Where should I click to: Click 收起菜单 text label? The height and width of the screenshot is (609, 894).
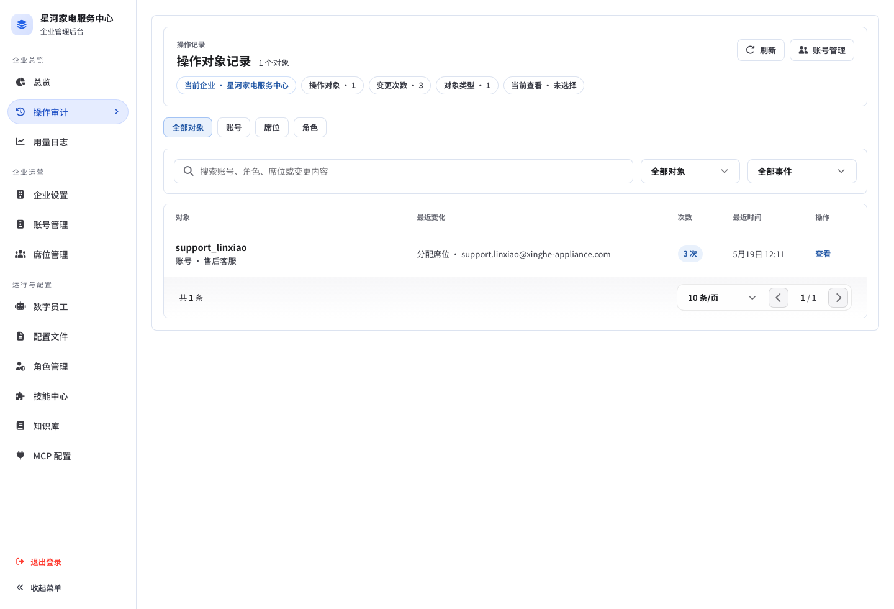tap(46, 588)
